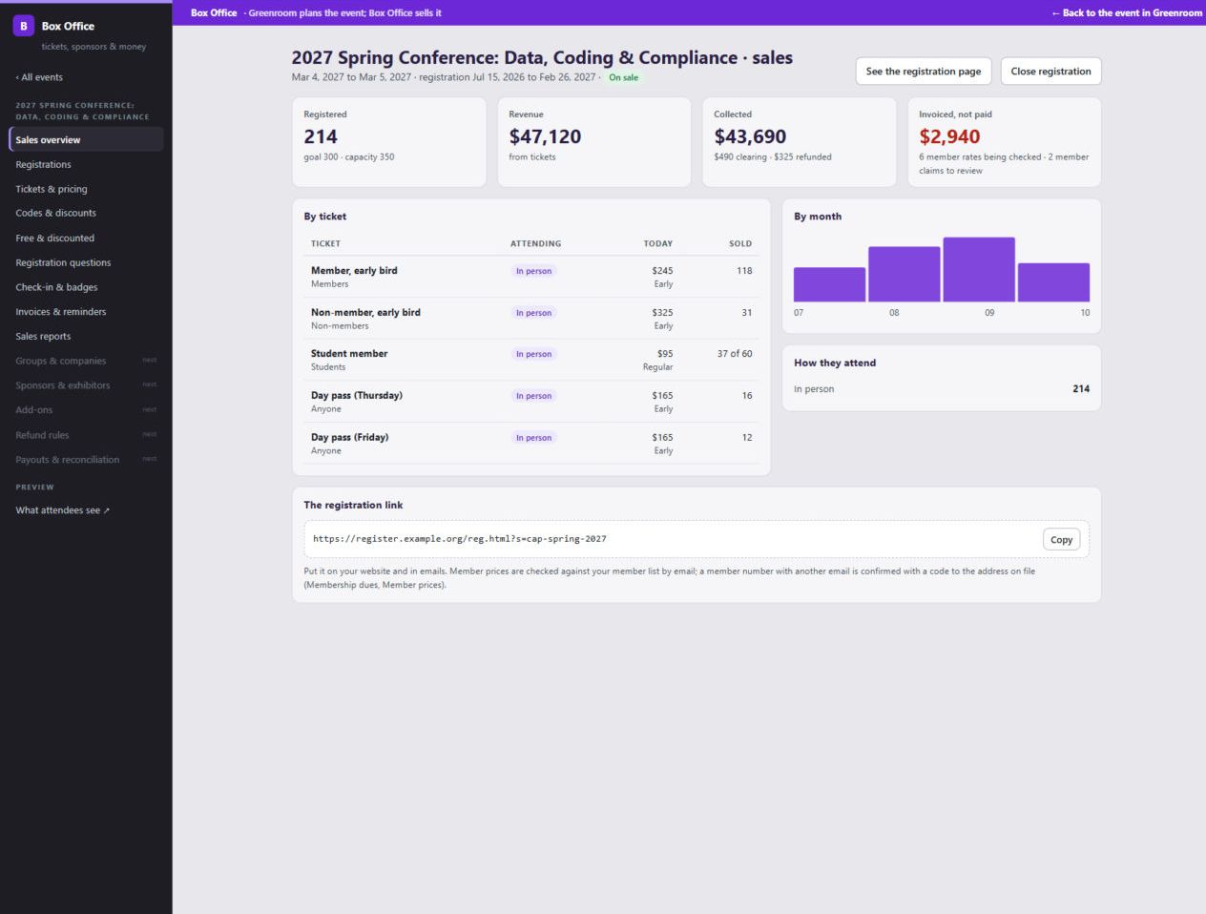Screen dimensions: 1206x914
Task: Click Back to the event in Greenroom
Action: pos(1127,13)
